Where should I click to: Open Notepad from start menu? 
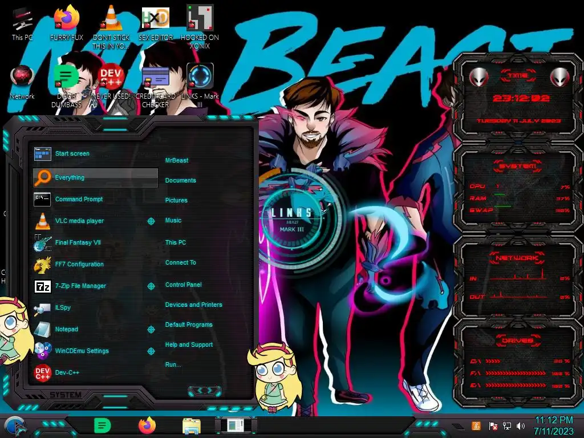tap(90, 329)
